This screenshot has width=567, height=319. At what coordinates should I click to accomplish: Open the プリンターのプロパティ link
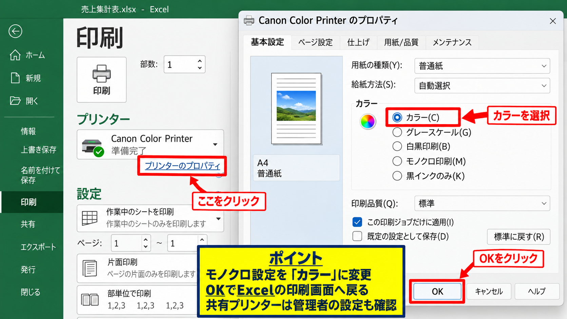coord(182,166)
